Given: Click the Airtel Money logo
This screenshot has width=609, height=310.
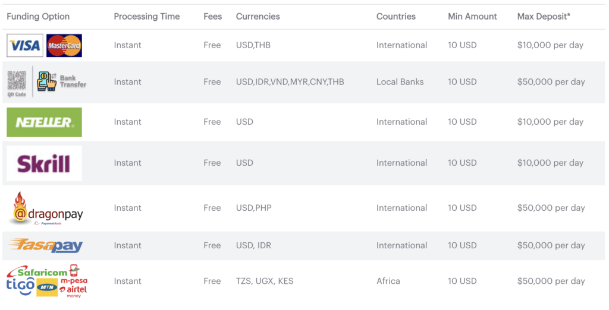Looking at the screenshot, I should [x=74, y=290].
